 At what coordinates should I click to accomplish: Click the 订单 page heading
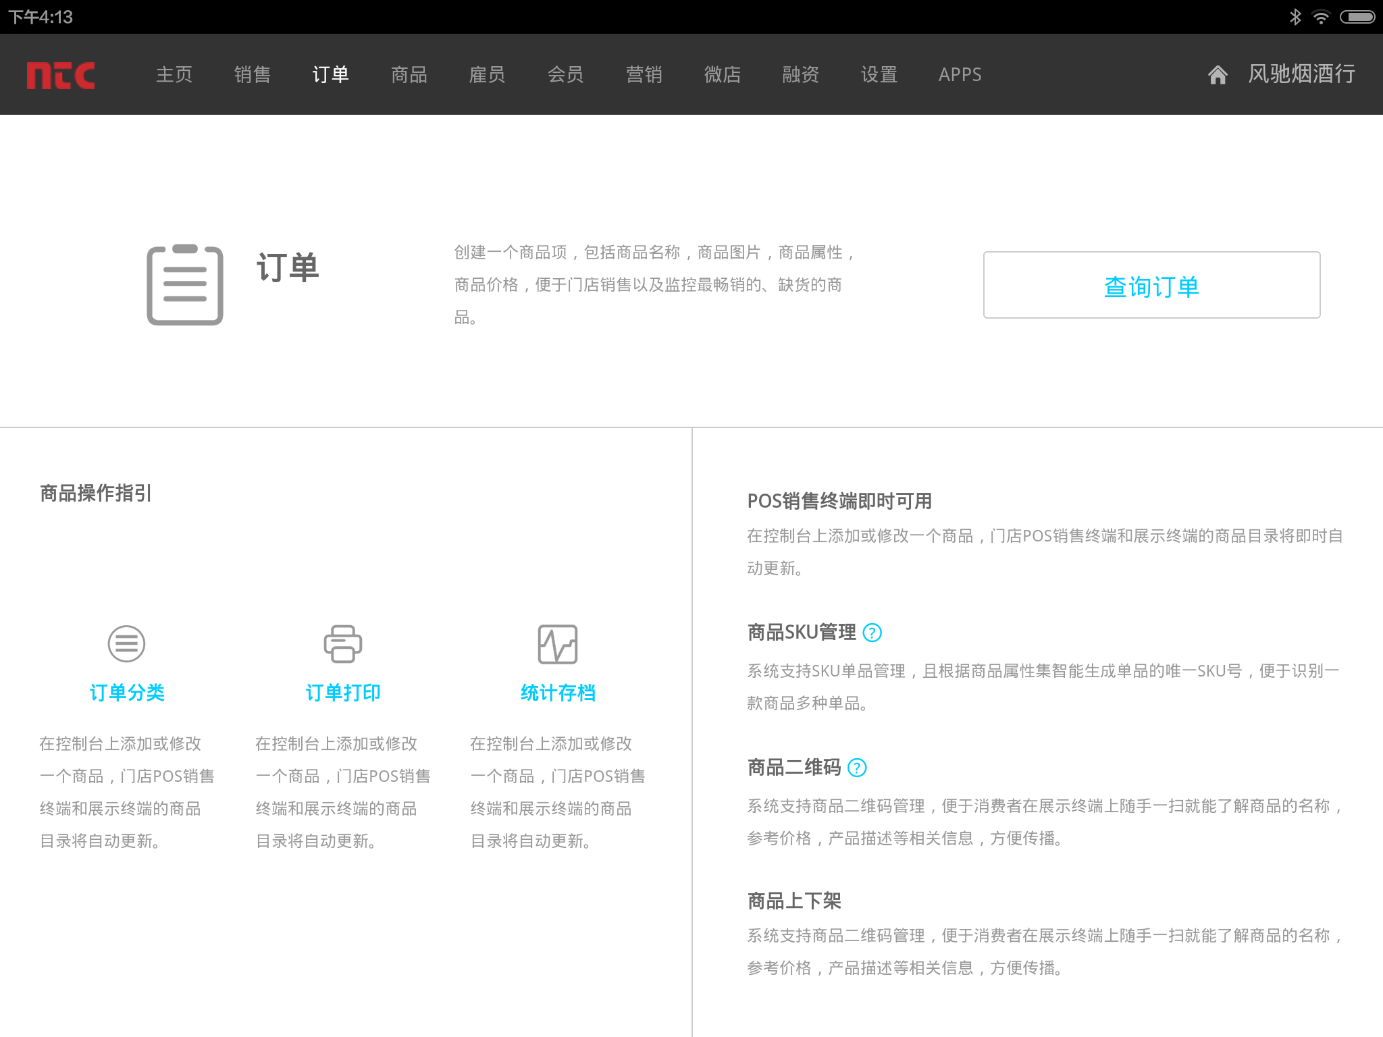(x=288, y=267)
